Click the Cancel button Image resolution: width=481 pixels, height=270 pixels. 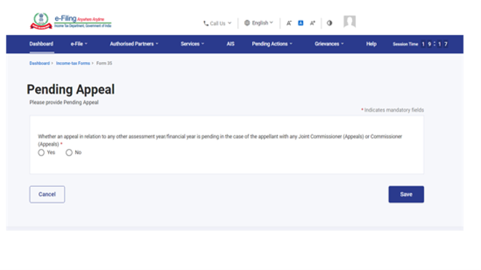tap(47, 194)
